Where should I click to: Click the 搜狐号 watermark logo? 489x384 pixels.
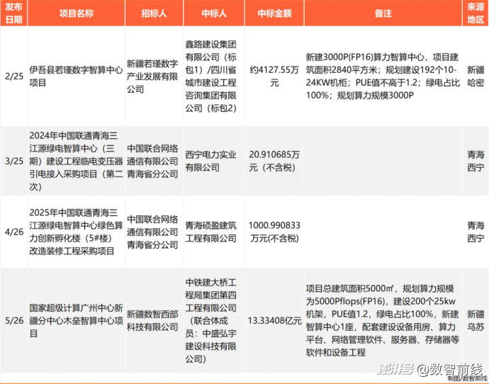tap(392, 369)
